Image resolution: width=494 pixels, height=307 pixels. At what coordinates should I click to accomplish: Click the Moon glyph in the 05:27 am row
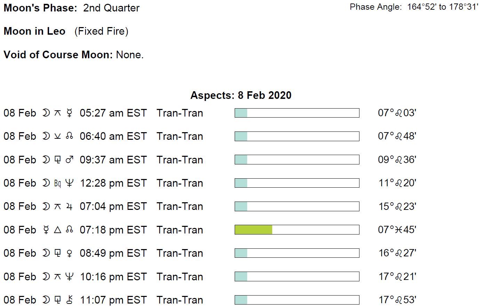(x=46, y=113)
